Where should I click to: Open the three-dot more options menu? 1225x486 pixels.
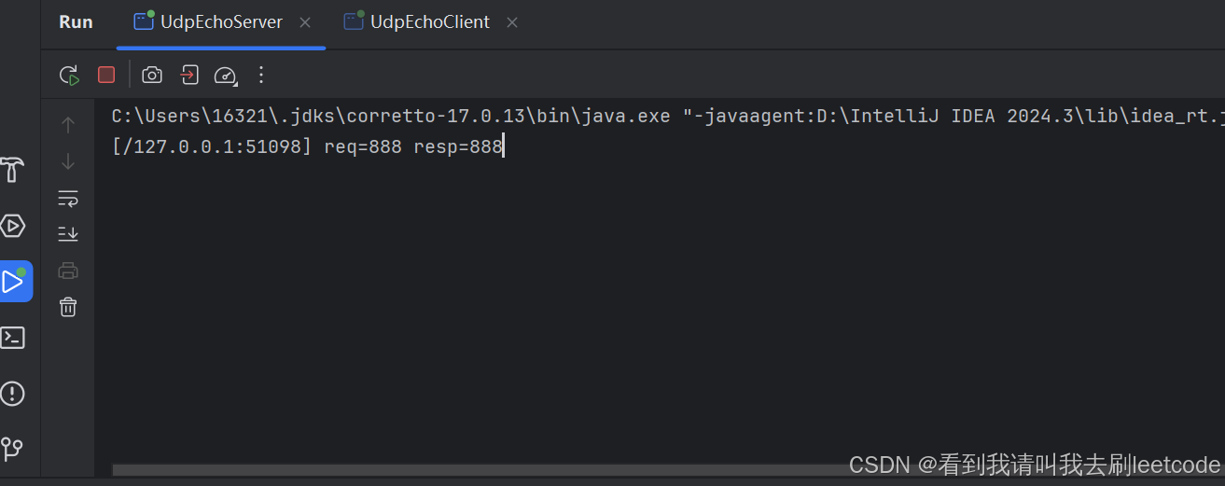tap(261, 75)
